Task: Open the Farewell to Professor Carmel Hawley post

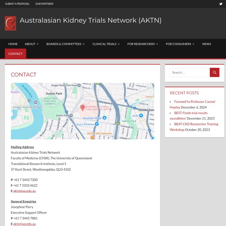Action: coord(197,102)
